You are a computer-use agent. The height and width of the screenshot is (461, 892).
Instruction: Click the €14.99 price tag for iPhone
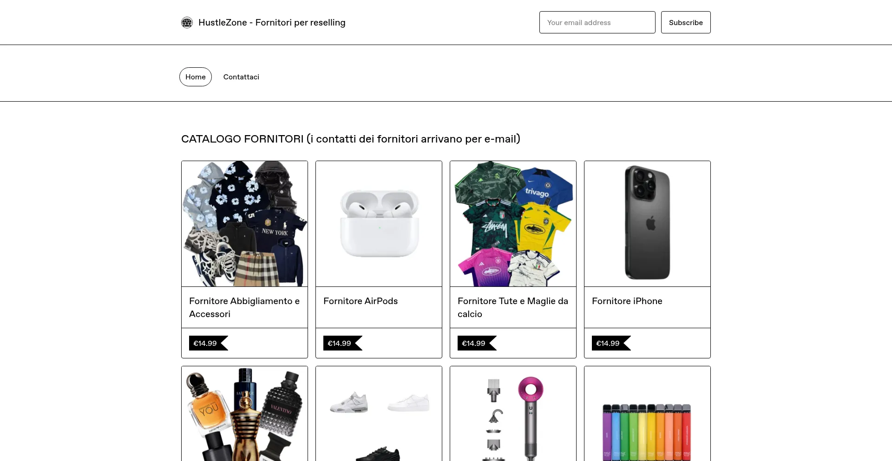[608, 343]
